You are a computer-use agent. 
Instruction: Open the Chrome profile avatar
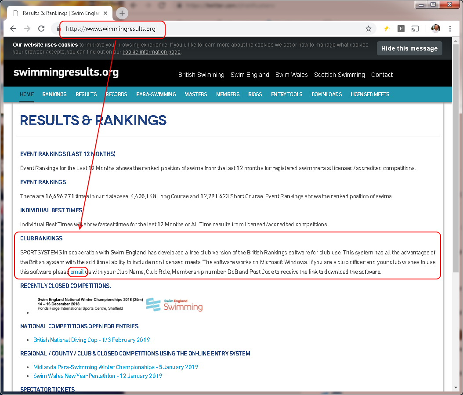pyautogui.click(x=435, y=29)
